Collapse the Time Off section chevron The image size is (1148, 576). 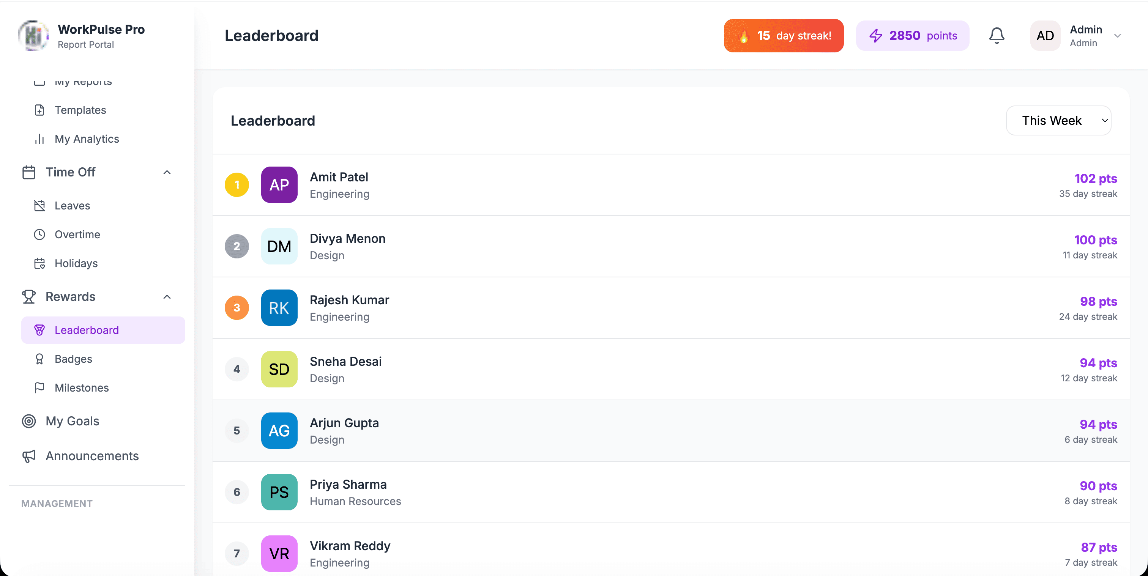click(167, 172)
